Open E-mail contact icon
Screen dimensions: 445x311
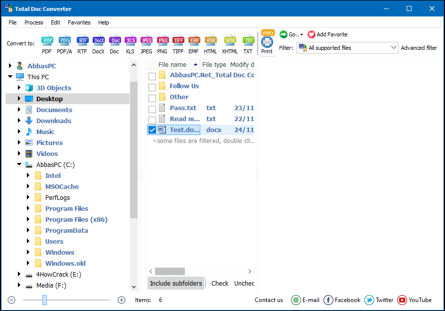pyautogui.click(x=296, y=300)
